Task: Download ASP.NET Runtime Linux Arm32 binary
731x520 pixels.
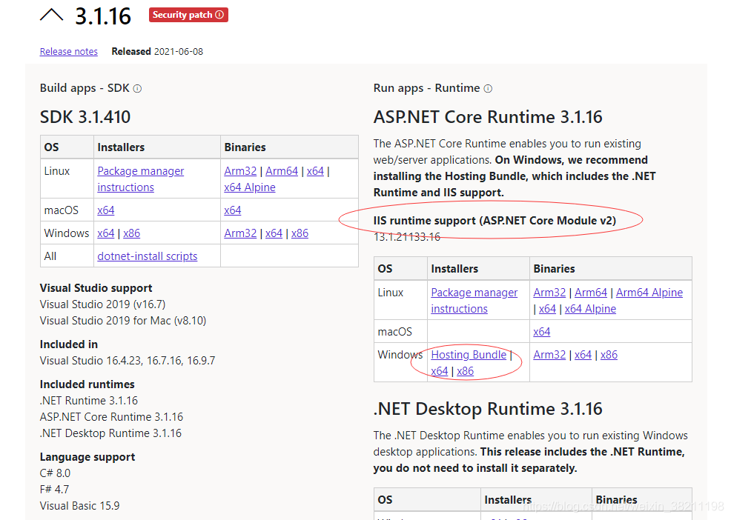Action: 549,293
